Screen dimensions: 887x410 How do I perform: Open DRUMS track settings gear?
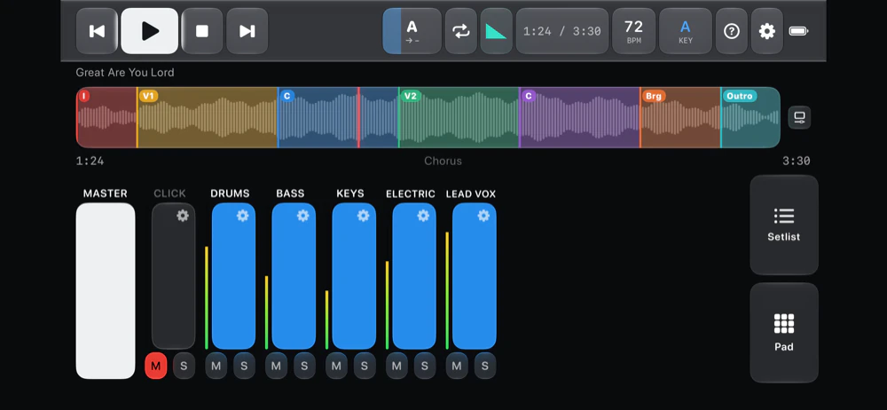[x=243, y=216]
